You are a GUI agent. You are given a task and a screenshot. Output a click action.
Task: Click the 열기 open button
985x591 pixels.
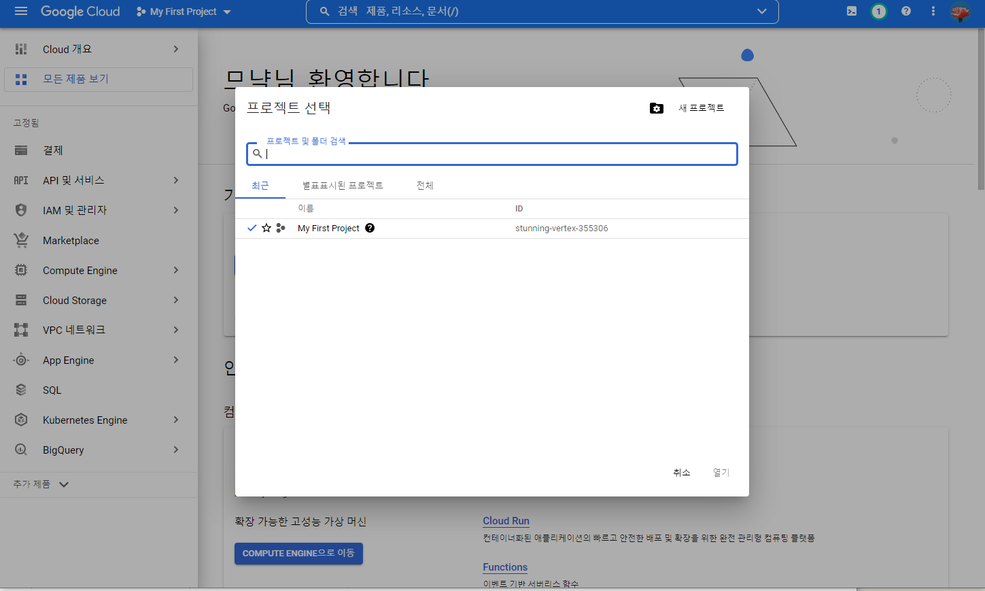721,473
